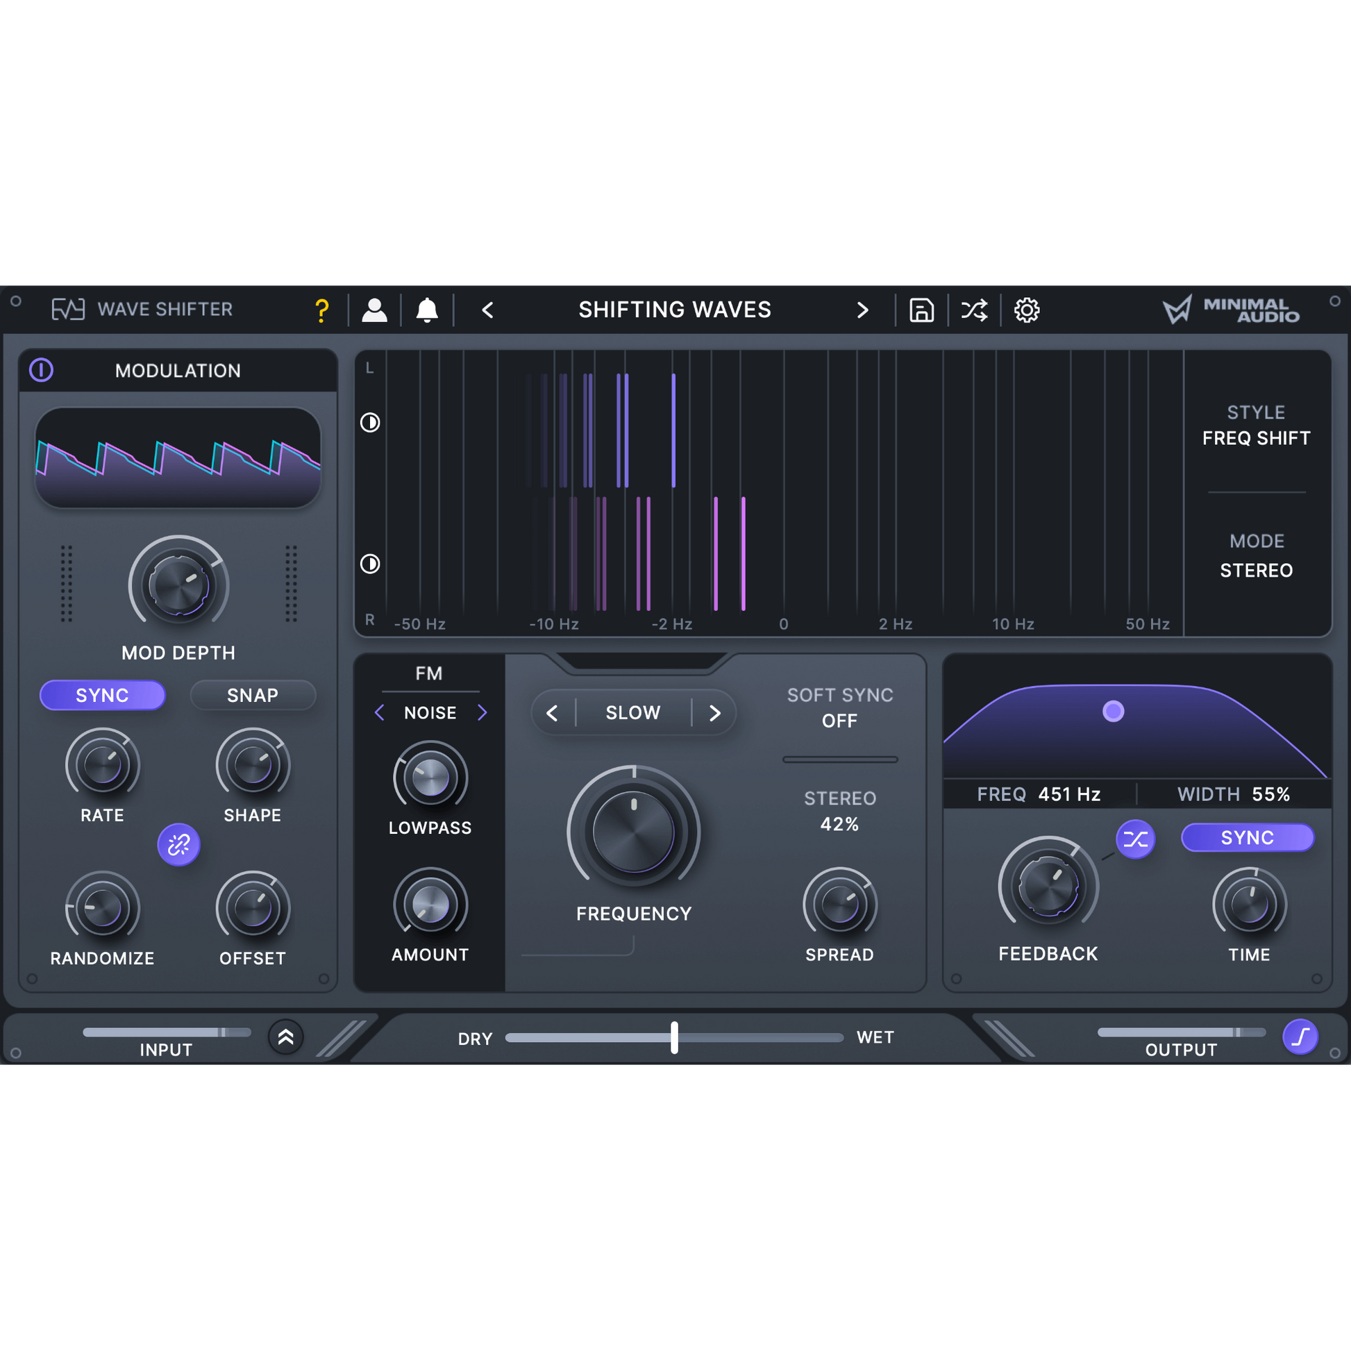Click the FM AMOUNT knob
Image resolution: width=1351 pixels, height=1351 pixels.
(x=430, y=904)
